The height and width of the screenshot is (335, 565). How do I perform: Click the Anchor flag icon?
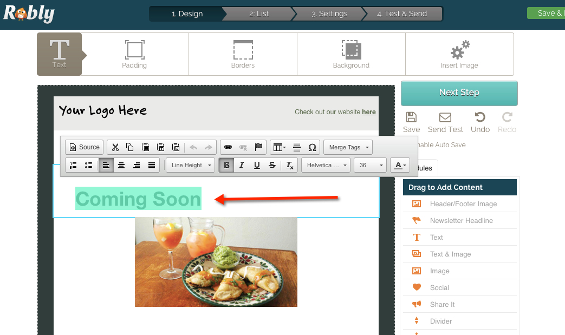[258, 147]
